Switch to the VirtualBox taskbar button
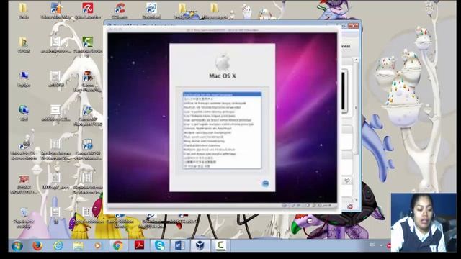This screenshot has width=461, height=259. coord(200,245)
